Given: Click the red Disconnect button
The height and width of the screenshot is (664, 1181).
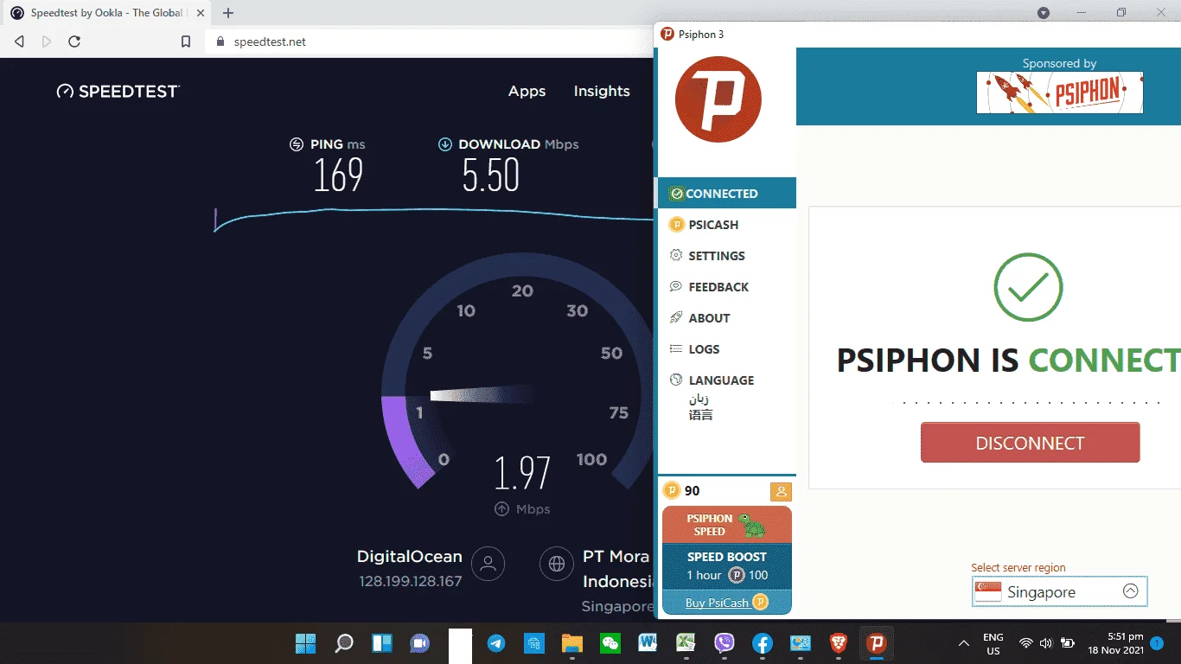Looking at the screenshot, I should click(x=1030, y=443).
